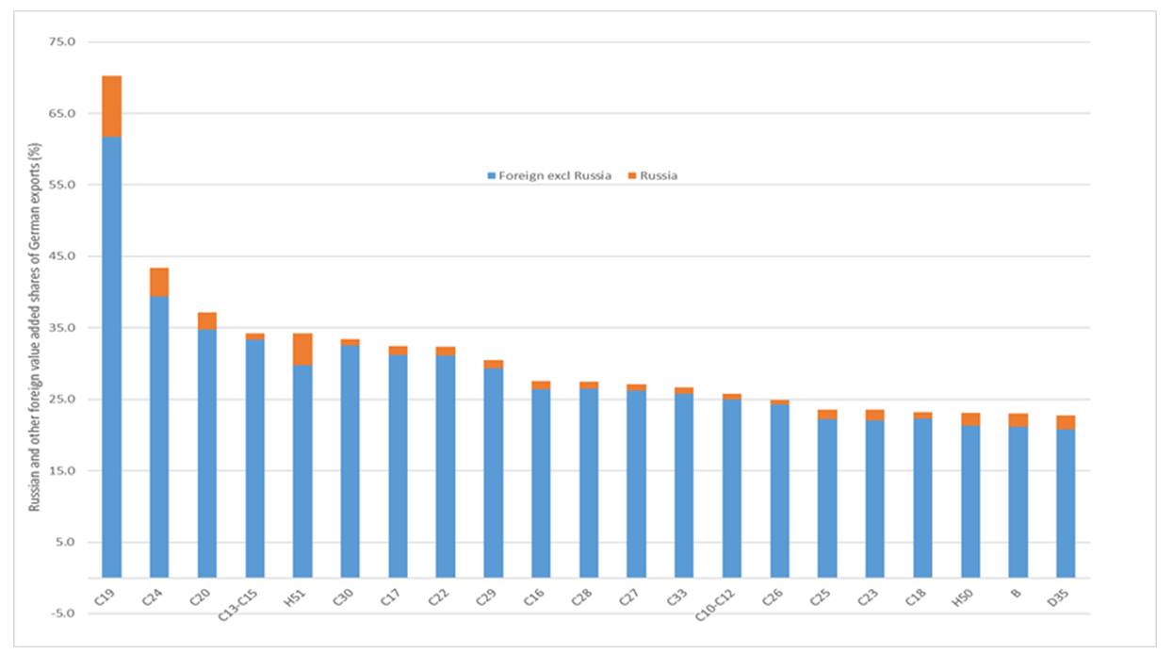Click the orange Russia segment atop C19

112,106
